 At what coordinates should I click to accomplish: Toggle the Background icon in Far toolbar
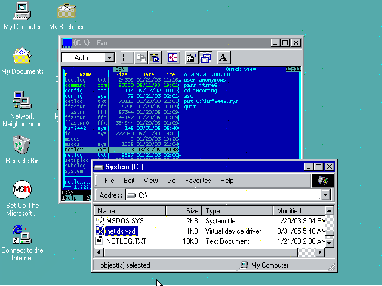(x=205, y=58)
